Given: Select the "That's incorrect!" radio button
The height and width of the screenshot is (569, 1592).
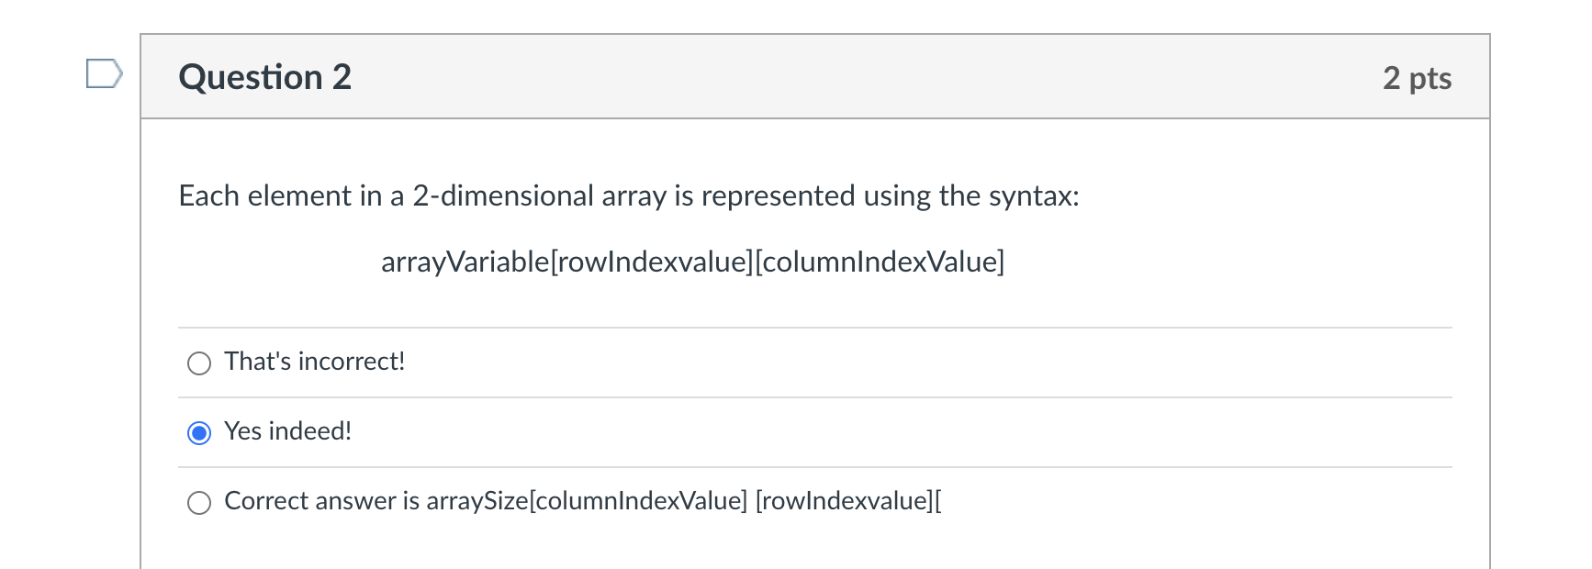Looking at the screenshot, I should click(199, 363).
